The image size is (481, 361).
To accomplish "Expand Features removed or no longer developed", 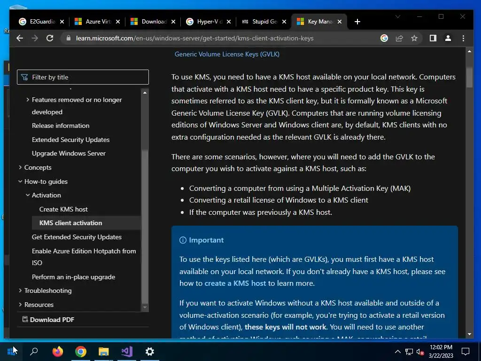I will click(x=28, y=100).
